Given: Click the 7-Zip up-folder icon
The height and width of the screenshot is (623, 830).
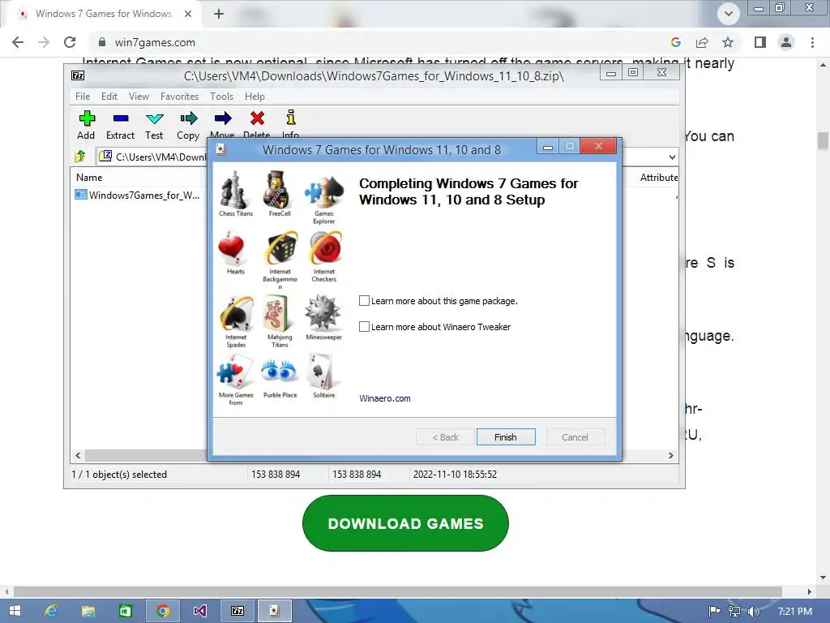Looking at the screenshot, I should click(80, 157).
